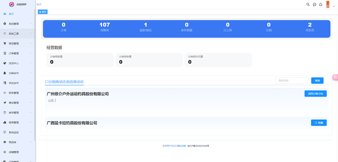Focus the 商家名称 search input field
The width and height of the screenshot is (338, 162).
point(292,80)
